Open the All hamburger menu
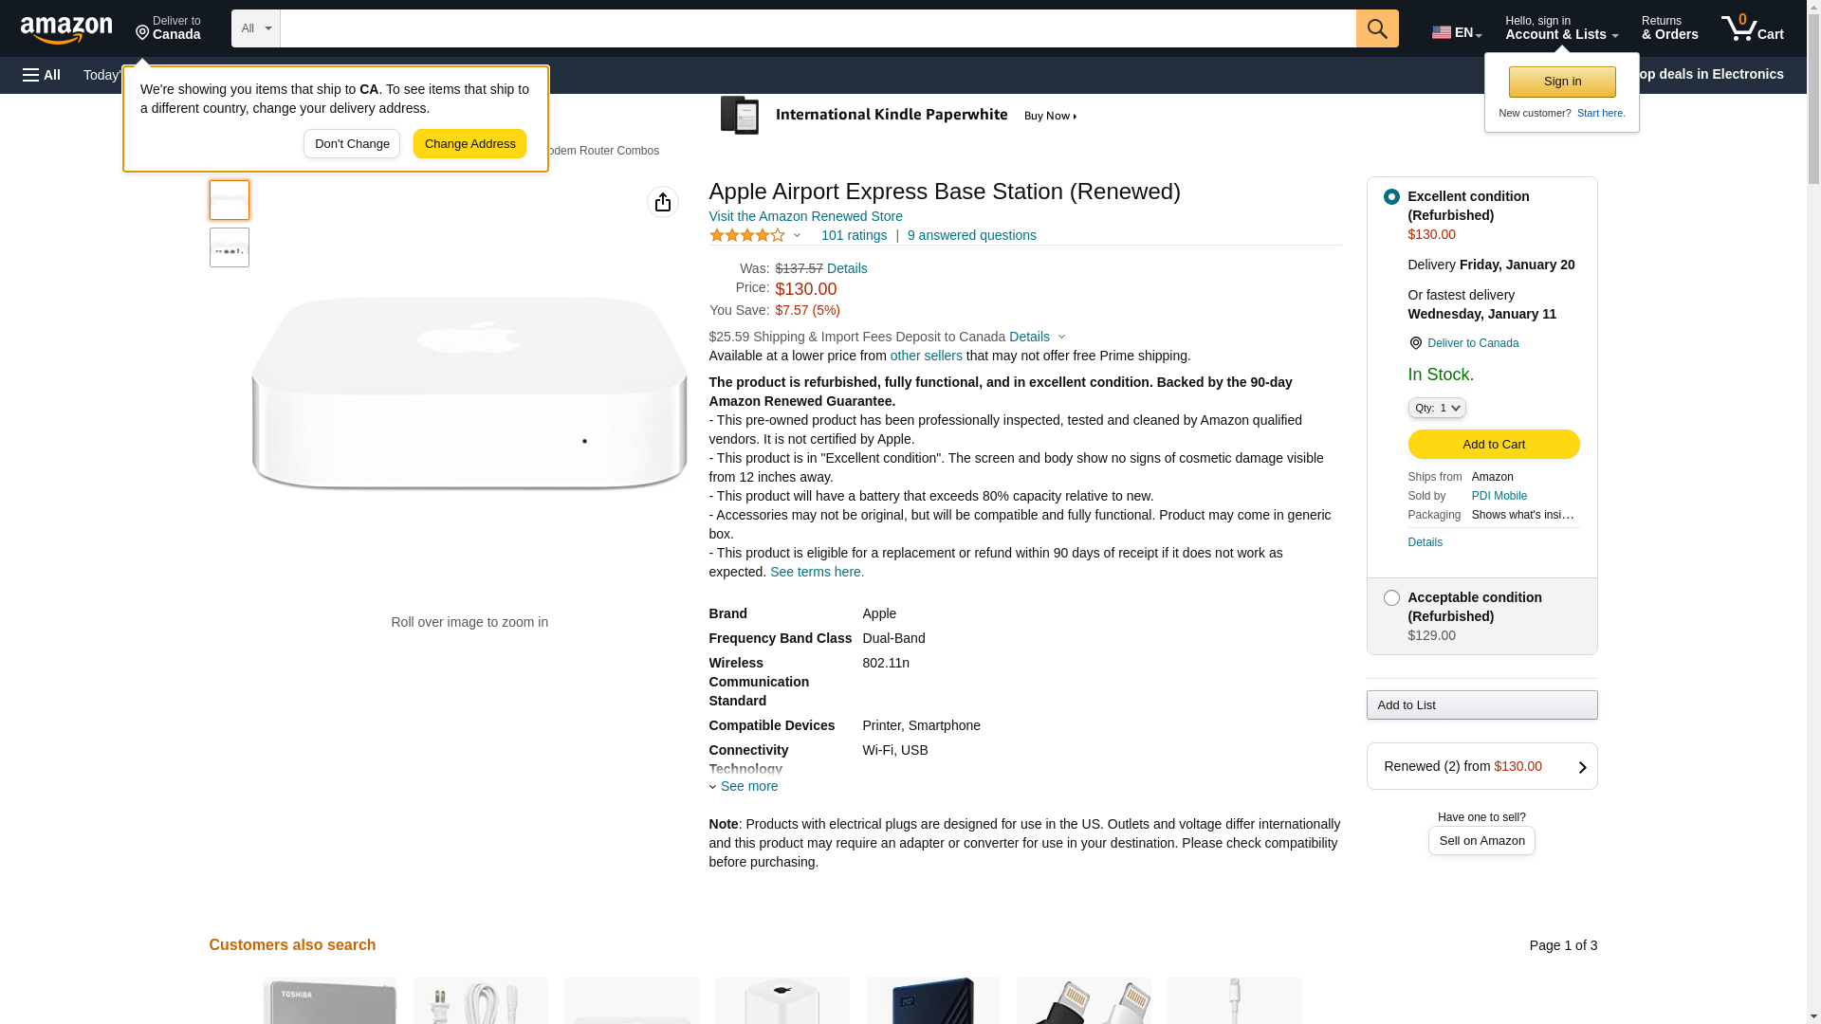The height and width of the screenshot is (1024, 1821). (42, 75)
